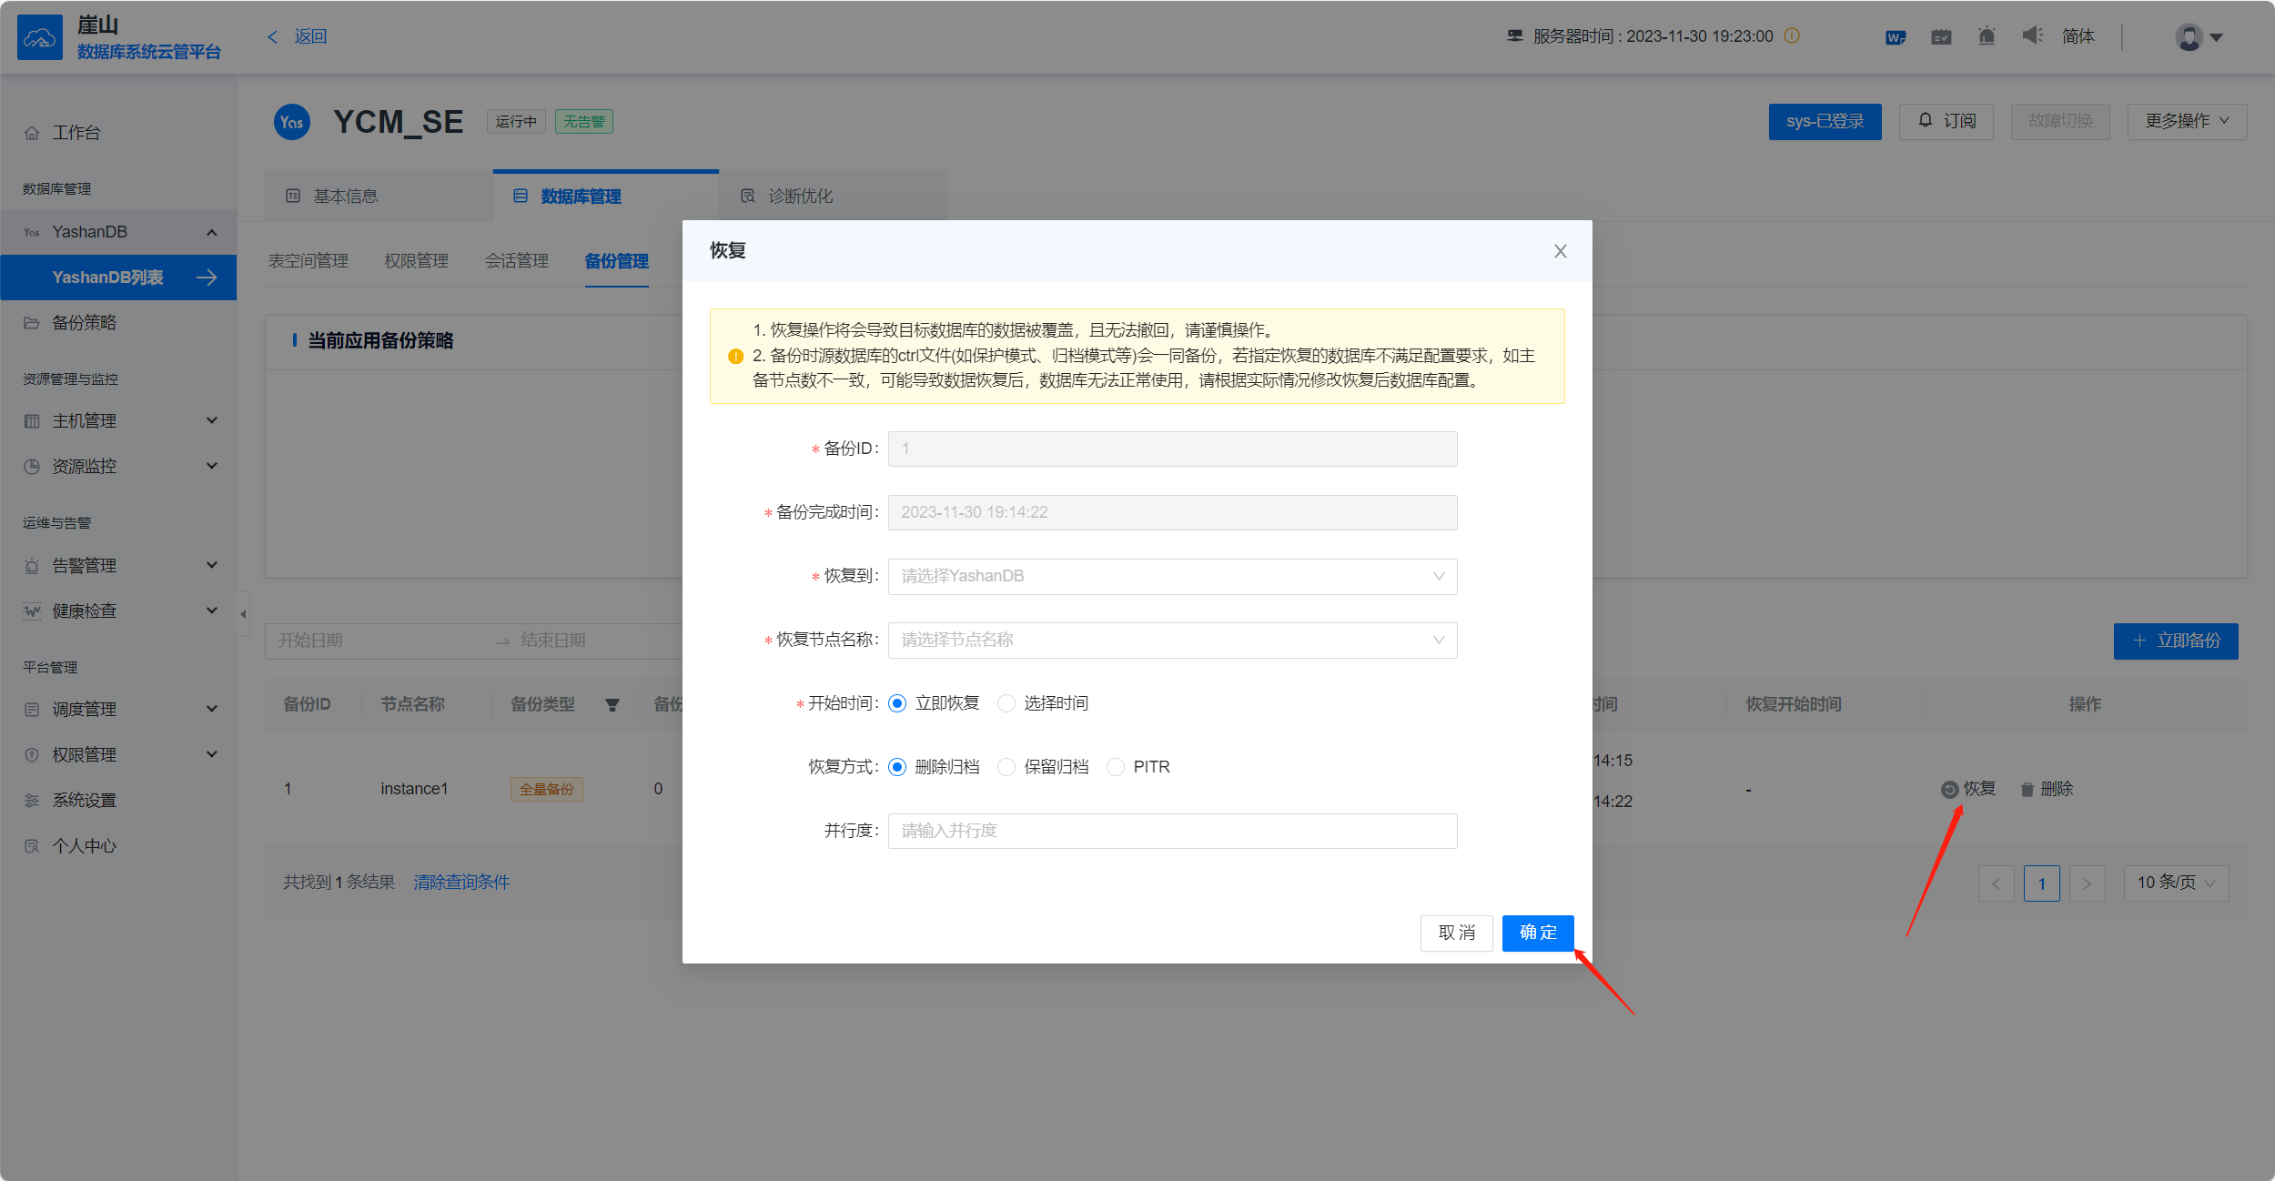
Task: Select the 选择时间 radio option
Action: pyautogui.click(x=1006, y=703)
